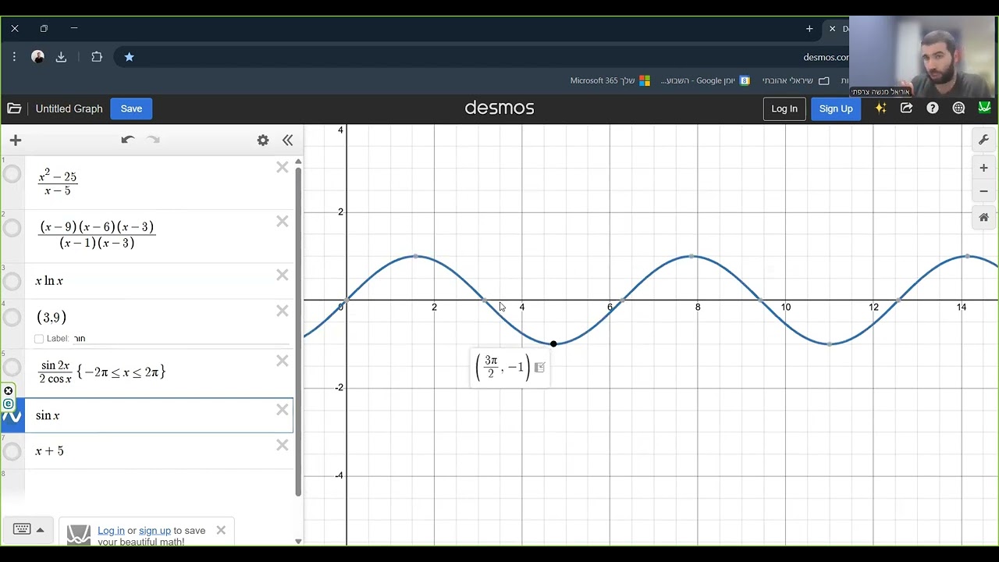999x562 pixels.
Task: Toggle visibility of the (x²−25)/(x−5) expression
Action: [x=12, y=174]
